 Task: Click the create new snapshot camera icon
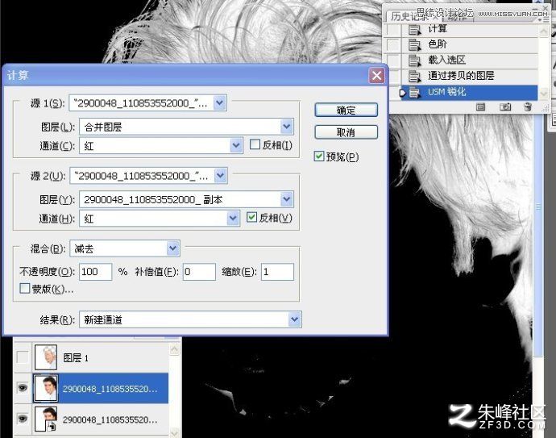[x=505, y=106]
